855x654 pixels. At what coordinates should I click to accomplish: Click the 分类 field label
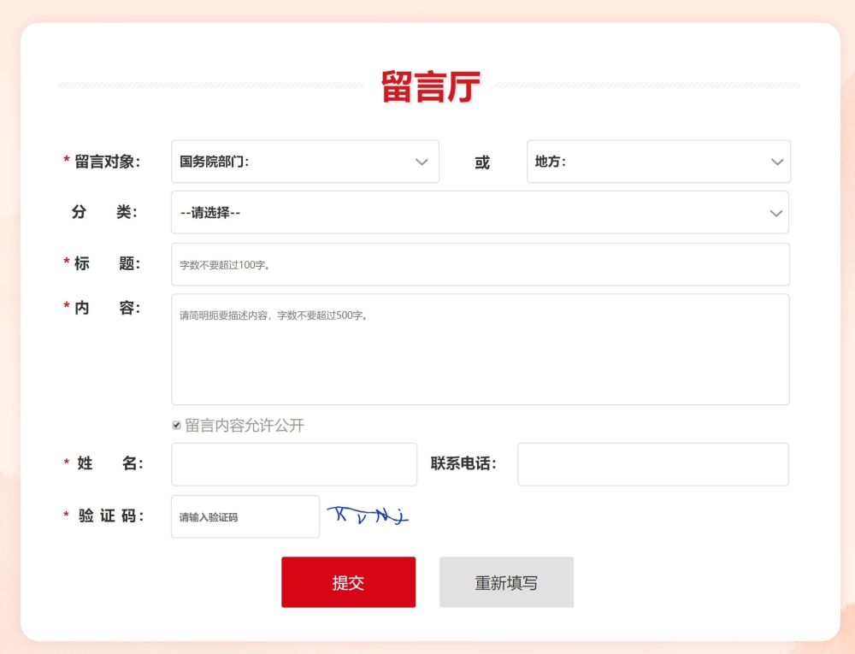104,213
